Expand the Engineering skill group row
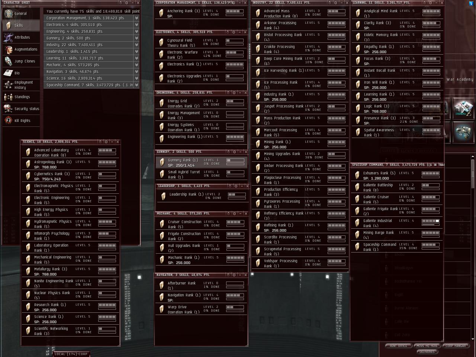Screen dimensions: 476x357 coord(136,31)
